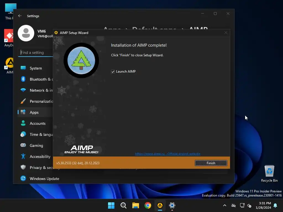This screenshot has width=283, height=212.
Task: Click the VM6 user avatar in Settings
Action: (x=26, y=33)
